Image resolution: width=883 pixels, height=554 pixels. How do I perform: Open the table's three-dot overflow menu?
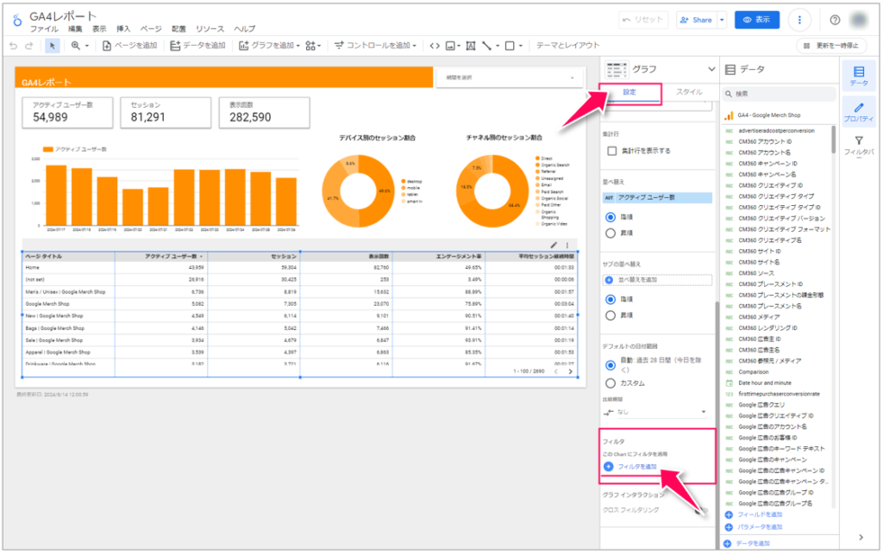[x=567, y=246]
